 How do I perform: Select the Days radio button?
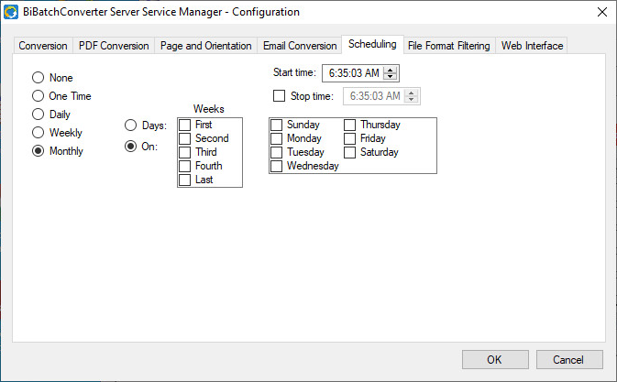click(131, 126)
